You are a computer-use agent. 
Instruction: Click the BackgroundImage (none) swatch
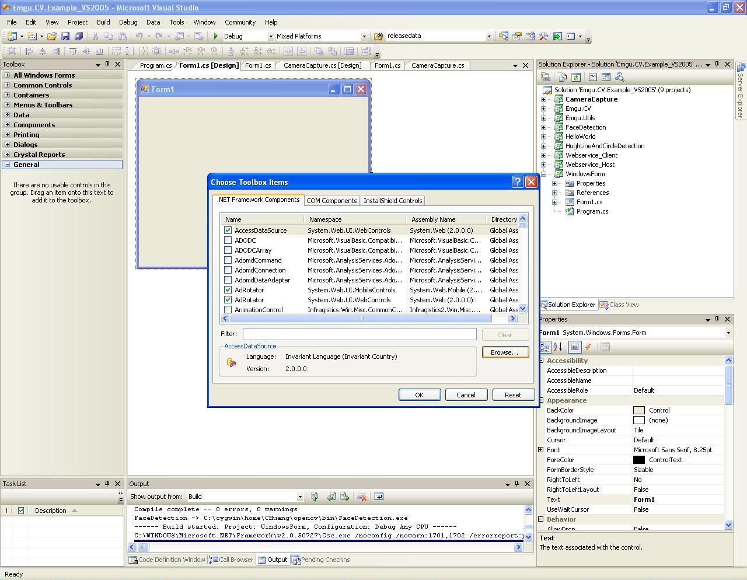639,420
